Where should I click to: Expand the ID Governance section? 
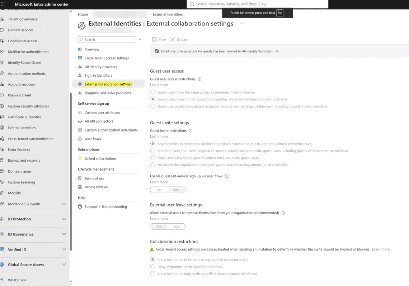(64, 234)
